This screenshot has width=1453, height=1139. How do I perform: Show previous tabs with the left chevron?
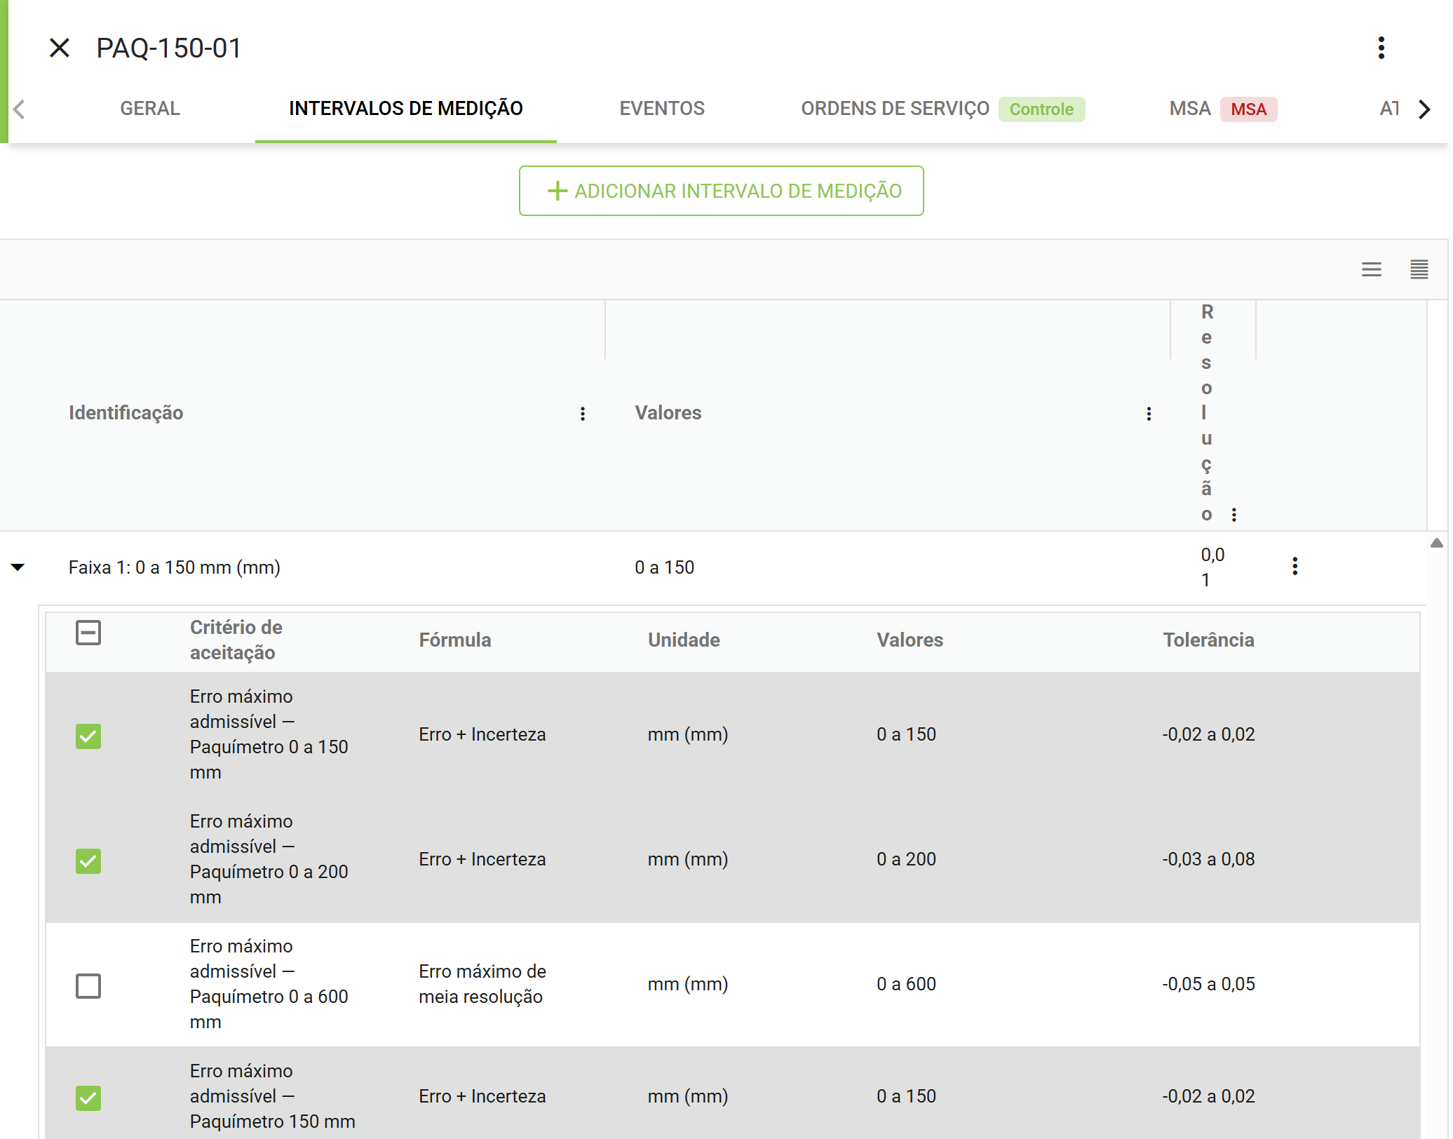tap(20, 109)
